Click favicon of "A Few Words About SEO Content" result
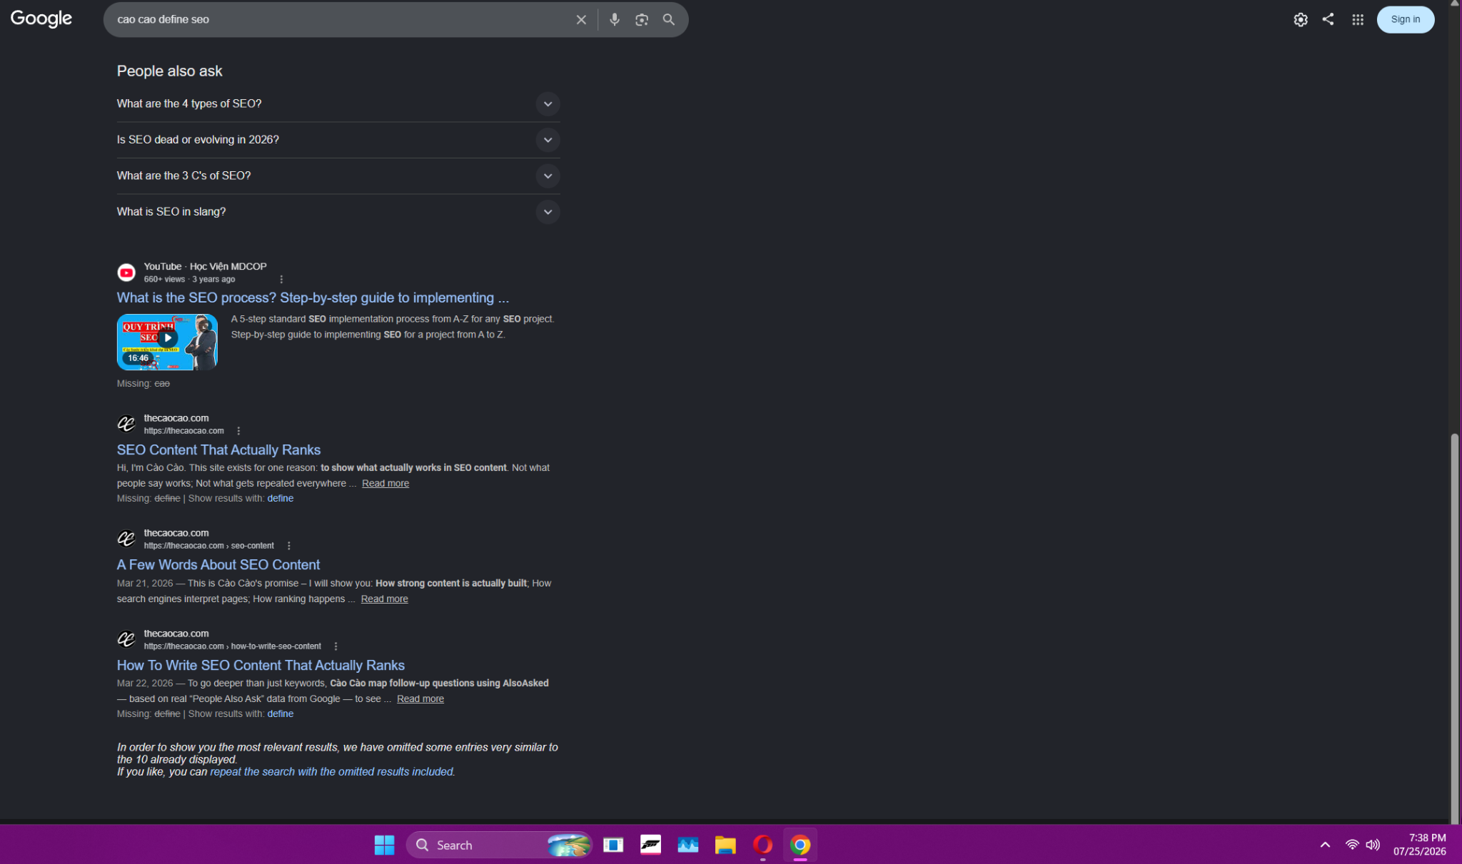 click(x=126, y=539)
